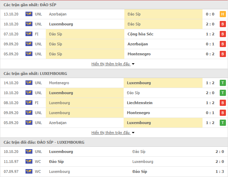Click red B badge on Liechtenstein match row
The height and width of the screenshot is (177, 228).
pos(222,103)
